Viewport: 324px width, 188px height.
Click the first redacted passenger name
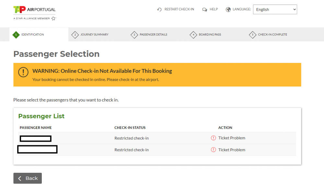36,139
